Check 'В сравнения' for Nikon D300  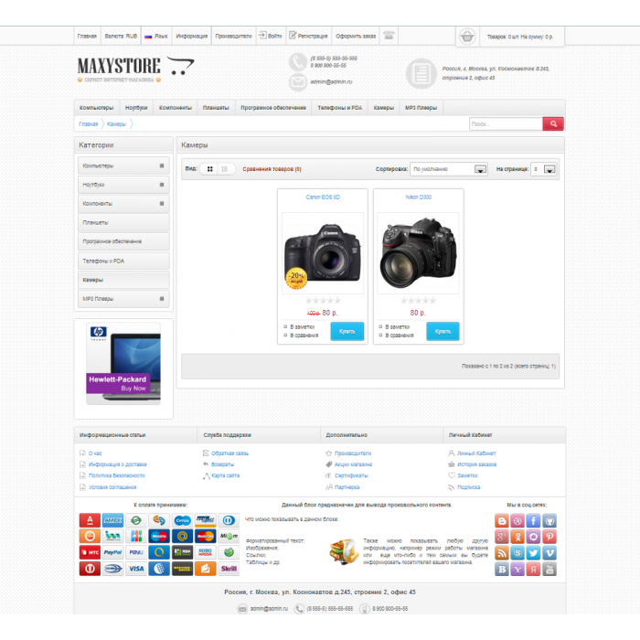coord(380,336)
